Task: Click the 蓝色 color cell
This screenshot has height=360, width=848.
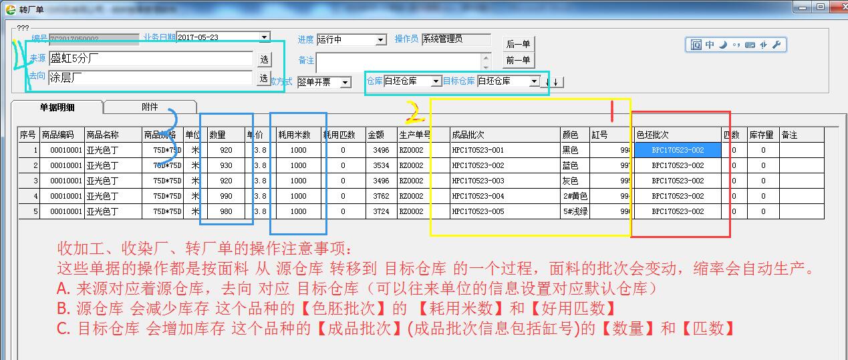Action: coord(575,165)
